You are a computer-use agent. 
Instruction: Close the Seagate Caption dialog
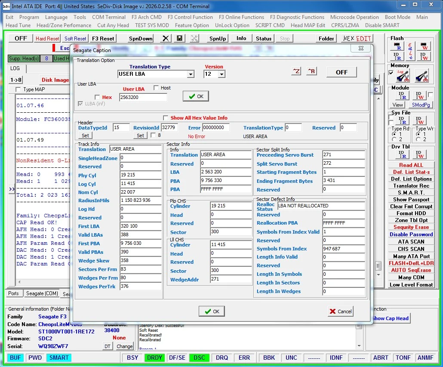click(361, 48)
